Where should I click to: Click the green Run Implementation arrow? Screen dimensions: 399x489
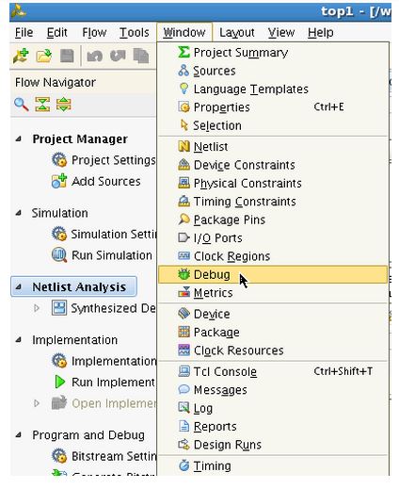click(59, 382)
